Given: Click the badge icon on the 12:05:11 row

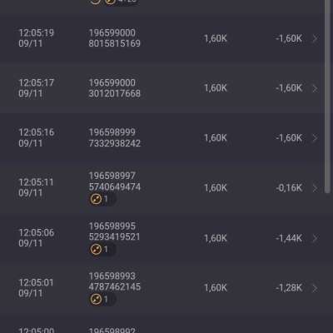Looking at the screenshot, I should click(x=96, y=199).
